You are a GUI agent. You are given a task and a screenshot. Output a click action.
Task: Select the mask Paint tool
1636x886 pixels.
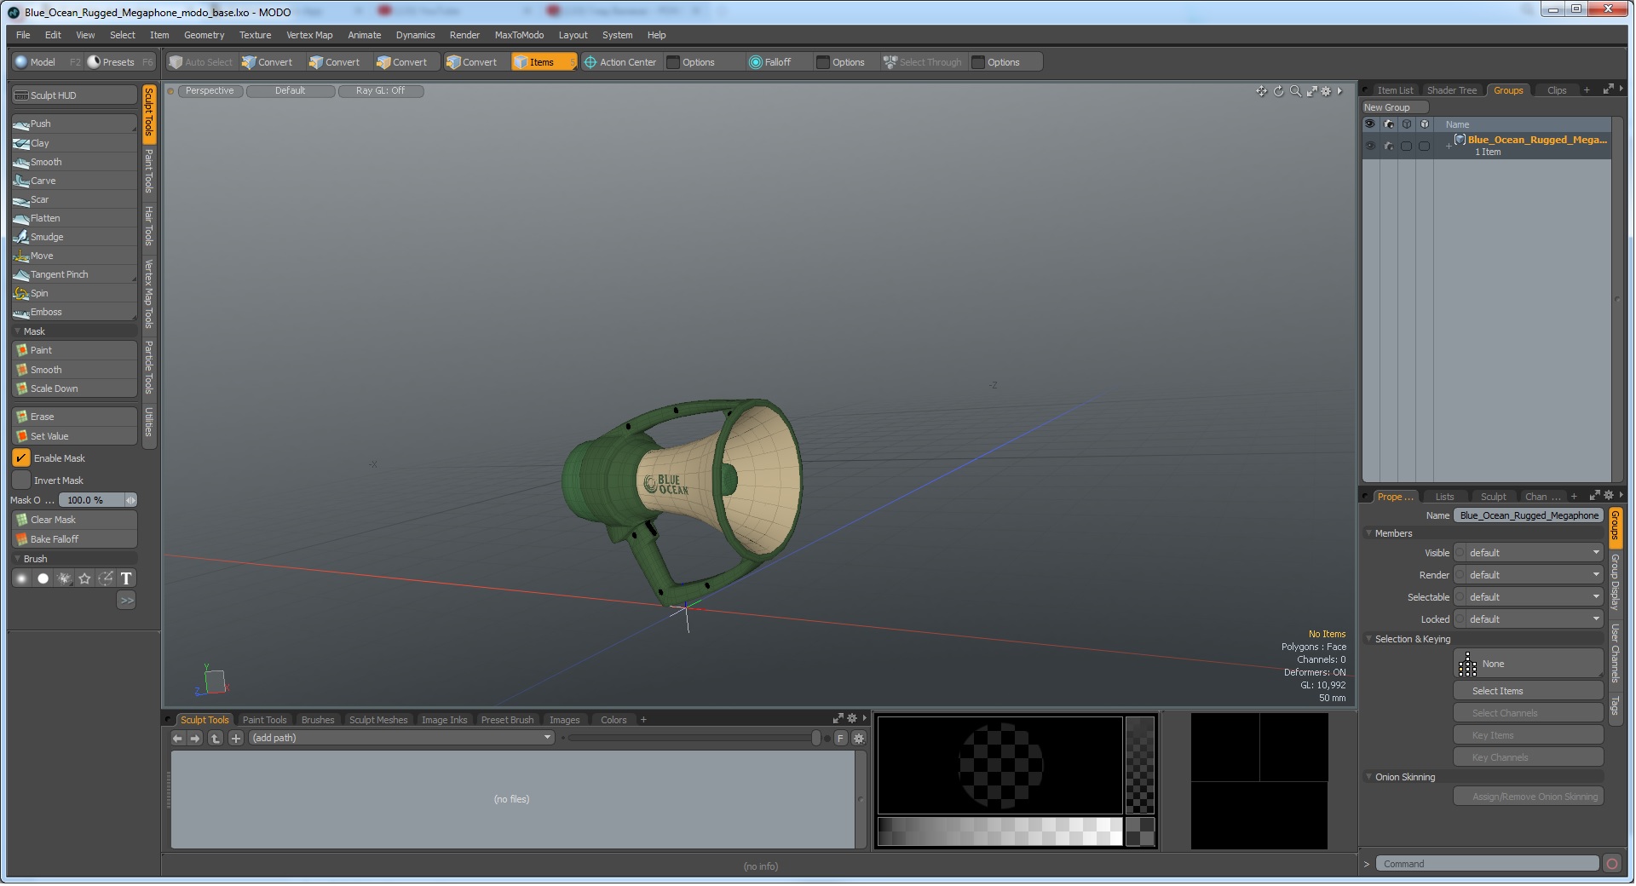[74, 350]
